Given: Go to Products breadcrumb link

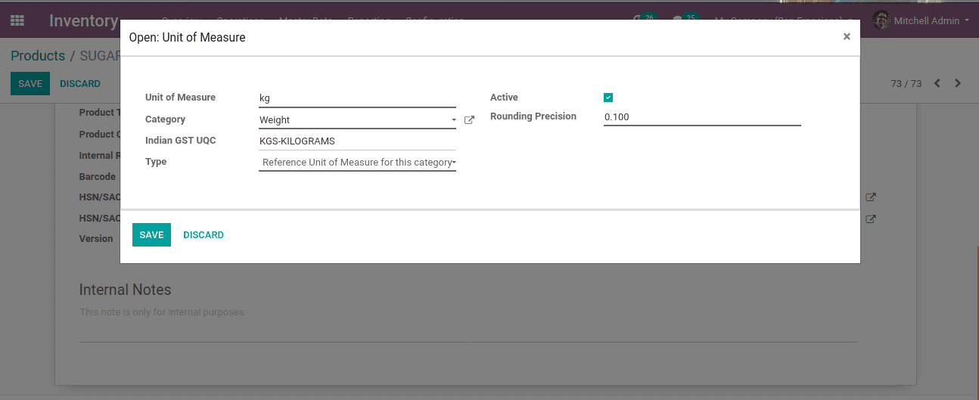Looking at the screenshot, I should click(38, 56).
